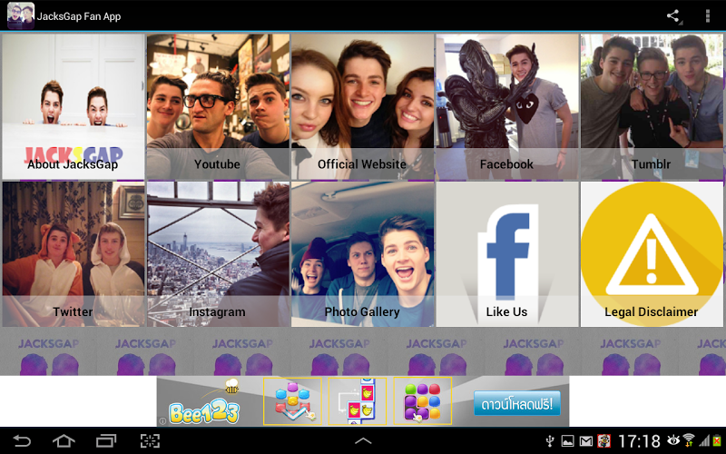Tap the ad info icon
Screen dimensions: 726x454
[162, 421]
